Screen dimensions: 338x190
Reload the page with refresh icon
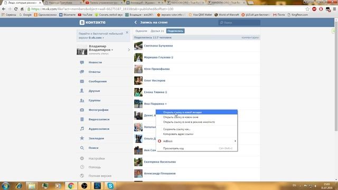click(16, 9)
